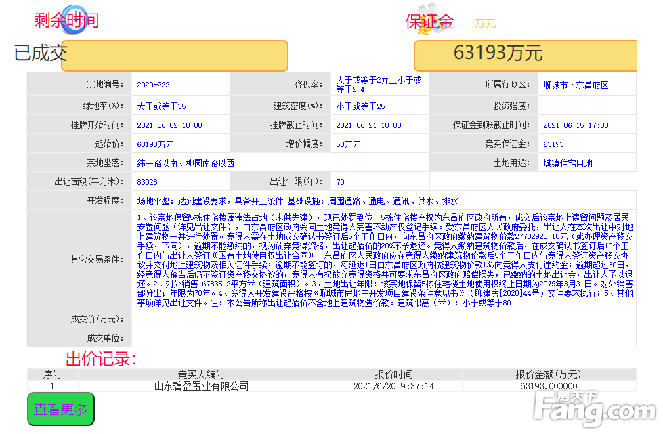Click the 其它交易条件 description text block
The image size is (663, 434).
tap(383, 260)
